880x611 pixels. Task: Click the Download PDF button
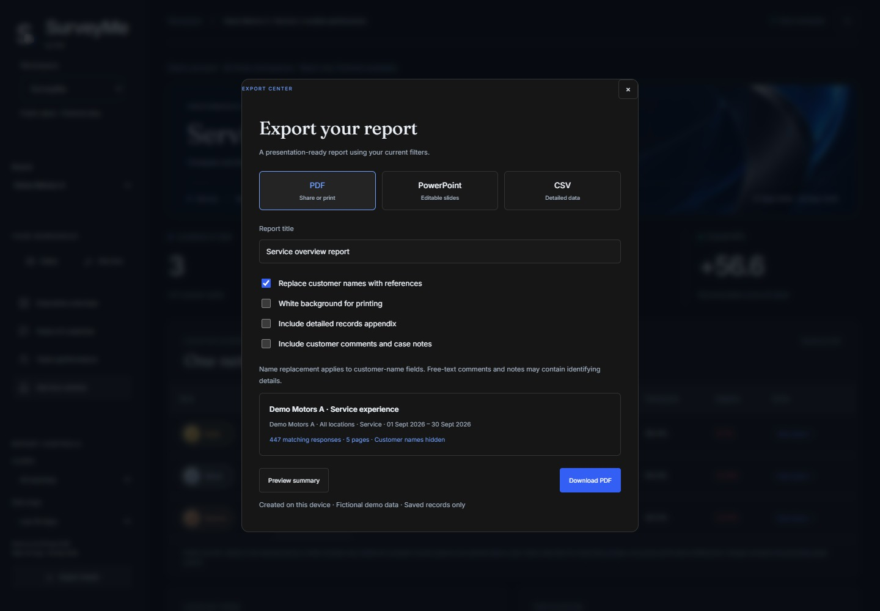pyautogui.click(x=590, y=480)
